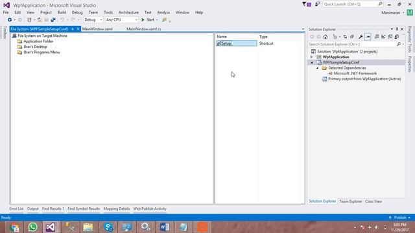Open the Analyze menu
The width and height of the screenshot is (415, 233).
163,12
